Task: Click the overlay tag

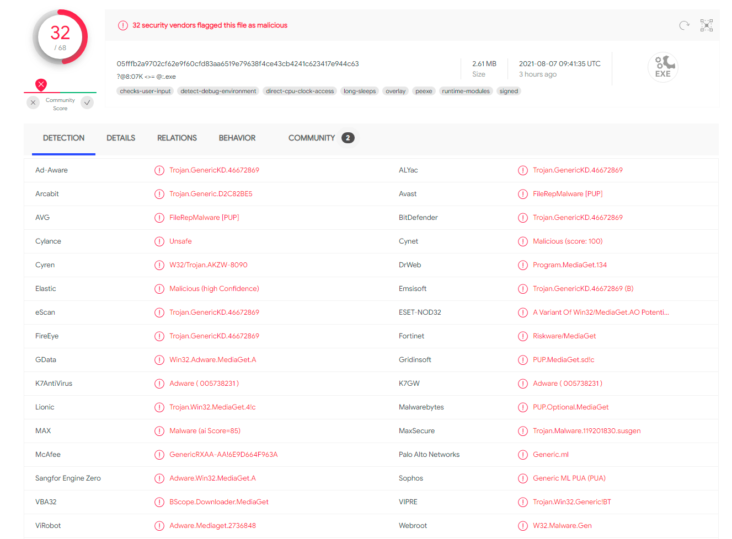Action: [396, 91]
